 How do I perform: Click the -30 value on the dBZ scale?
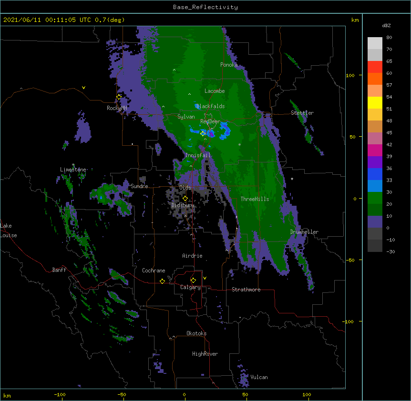pyautogui.click(x=390, y=251)
